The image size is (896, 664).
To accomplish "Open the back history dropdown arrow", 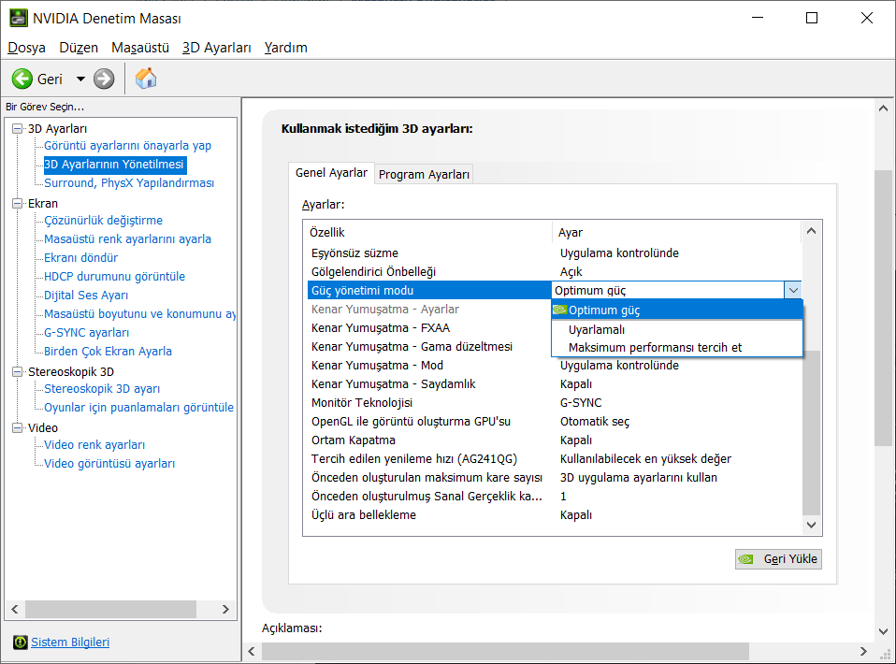I will click(x=80, y=79).
